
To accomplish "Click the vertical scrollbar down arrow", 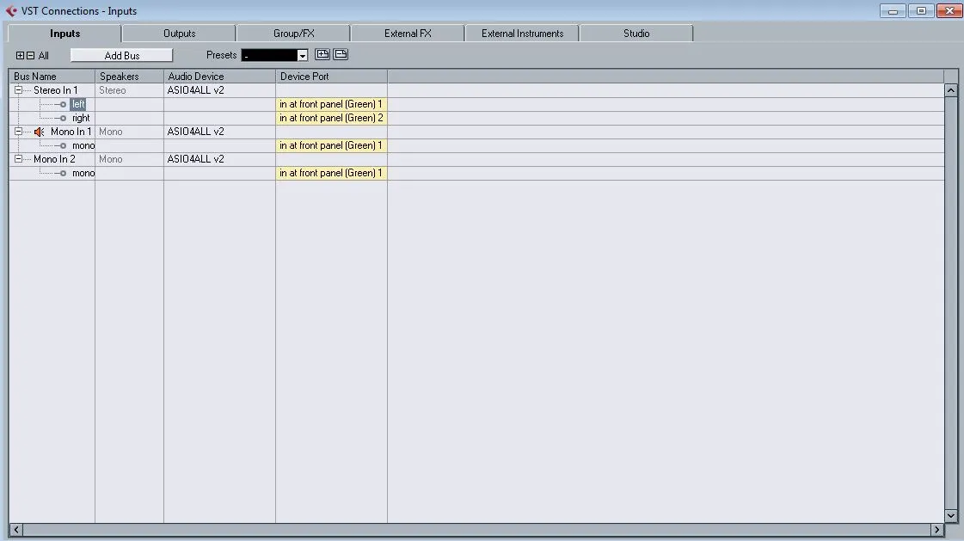I will pos(951,515).
